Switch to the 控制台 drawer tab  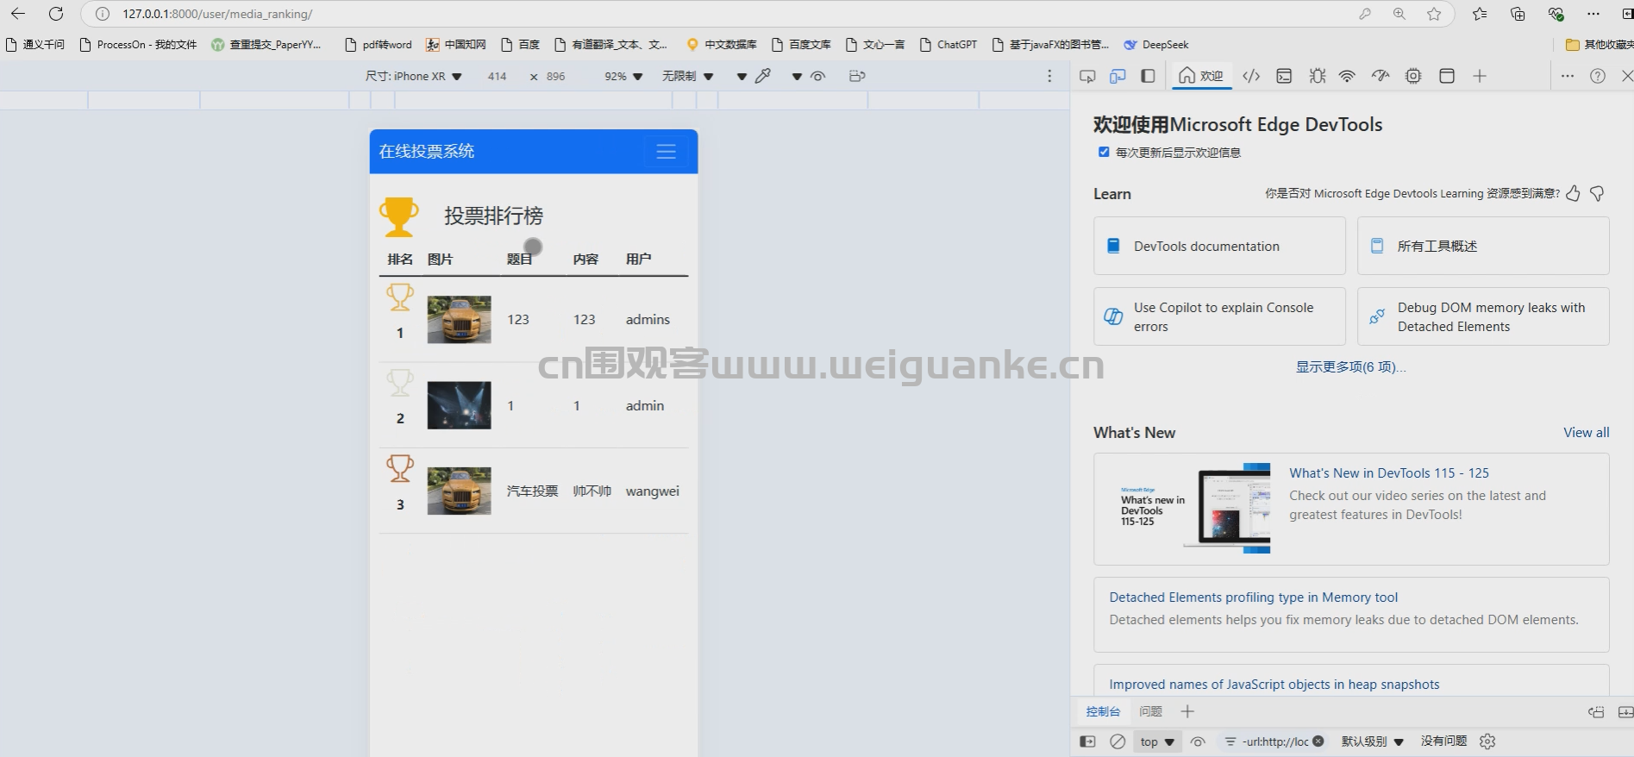pyautogui.click(x=1103, y=711)
